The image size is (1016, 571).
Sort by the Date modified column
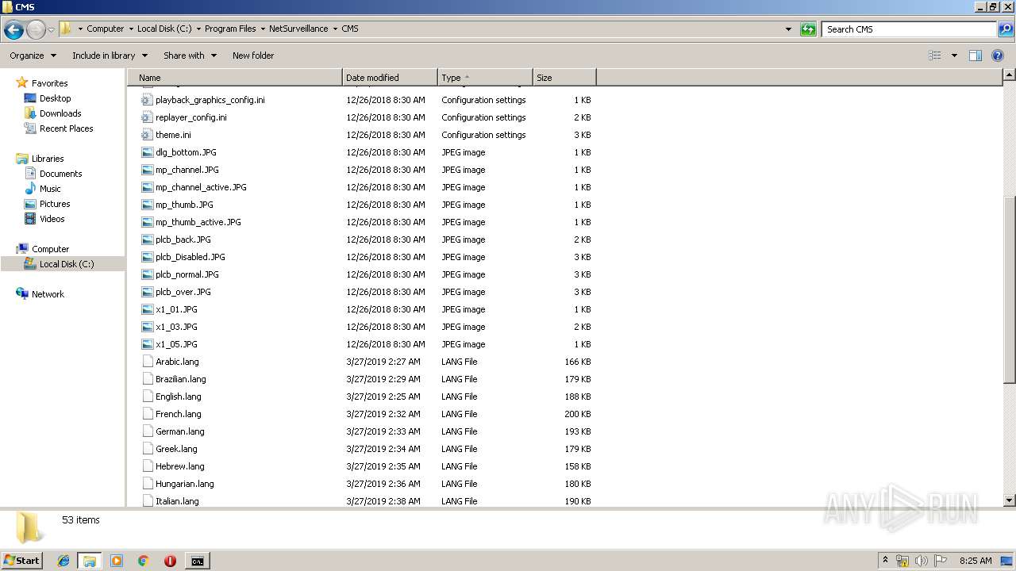(x=390, y=78)
